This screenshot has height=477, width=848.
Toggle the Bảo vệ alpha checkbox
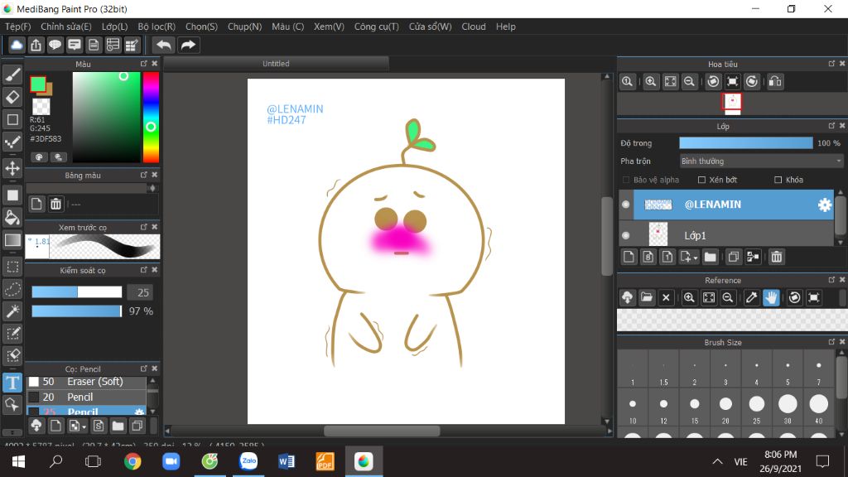[x=626, y=180]
